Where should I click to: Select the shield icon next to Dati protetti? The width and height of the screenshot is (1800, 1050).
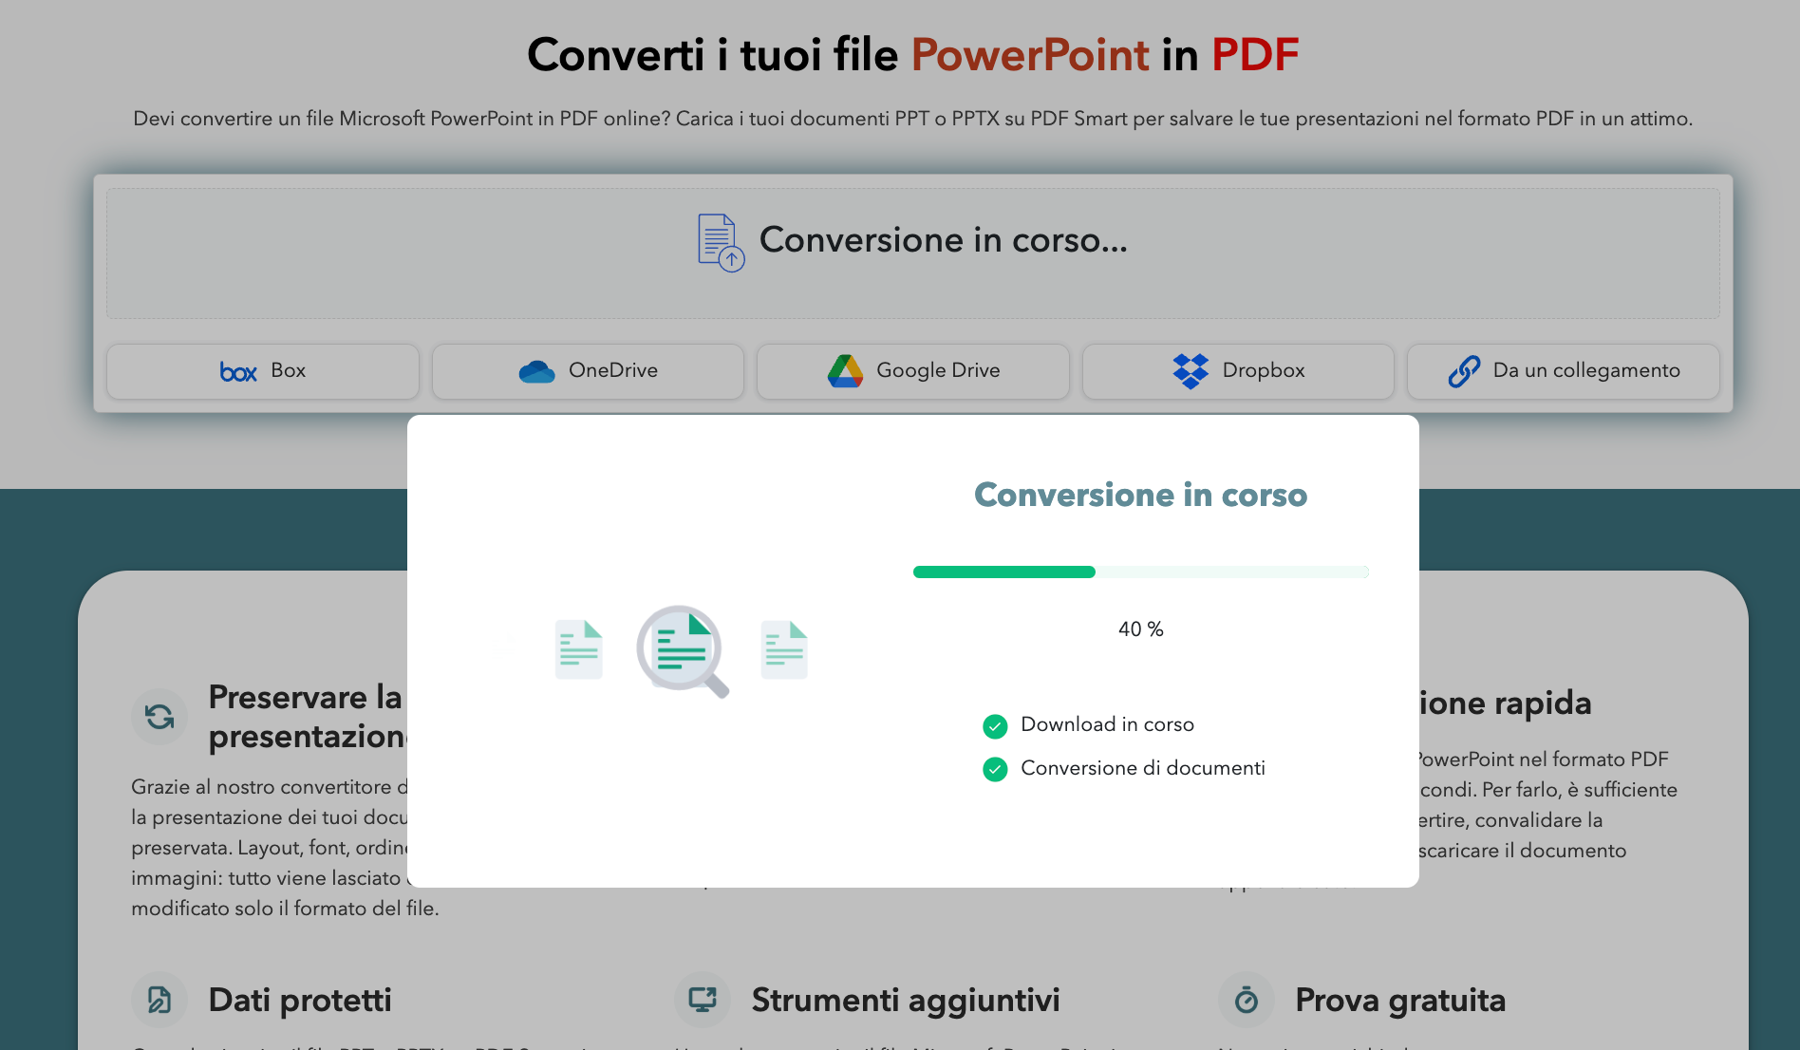(159, 1000)
